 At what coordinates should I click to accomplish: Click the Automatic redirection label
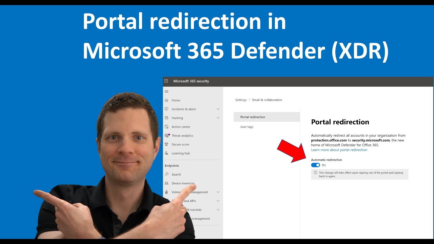327,160
